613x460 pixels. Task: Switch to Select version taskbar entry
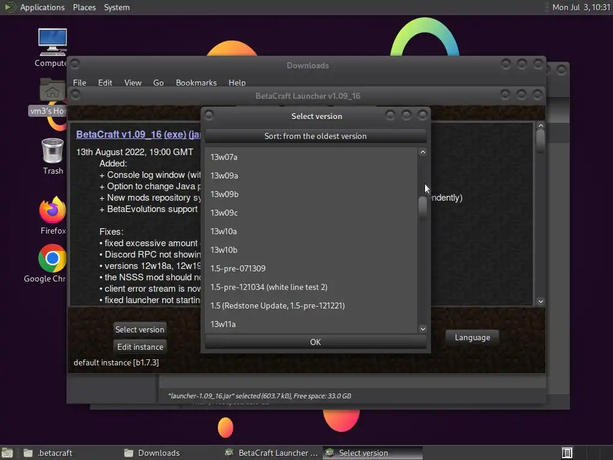click(372, 453)
